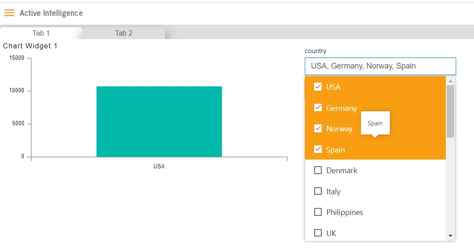Click the scroll down arrow in dropdown list
Screen dimensions: 474x251
tap(450, 236)
